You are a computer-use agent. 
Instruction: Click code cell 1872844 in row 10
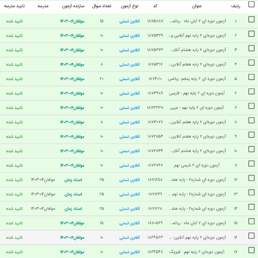(x=155, y=151)
